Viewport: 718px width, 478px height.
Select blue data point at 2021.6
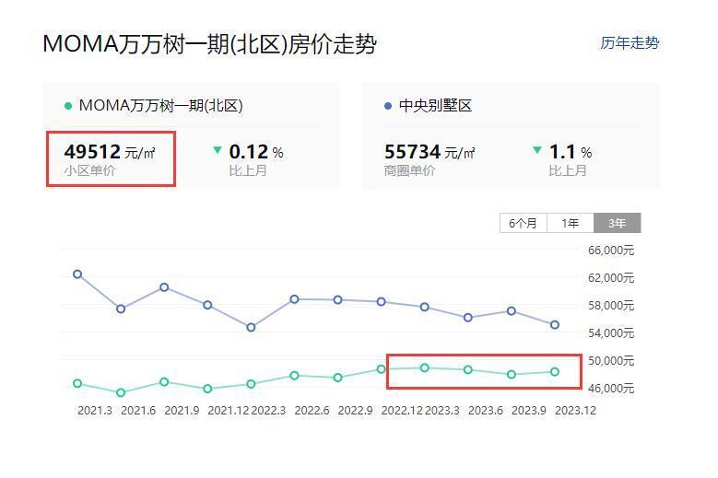121,309
